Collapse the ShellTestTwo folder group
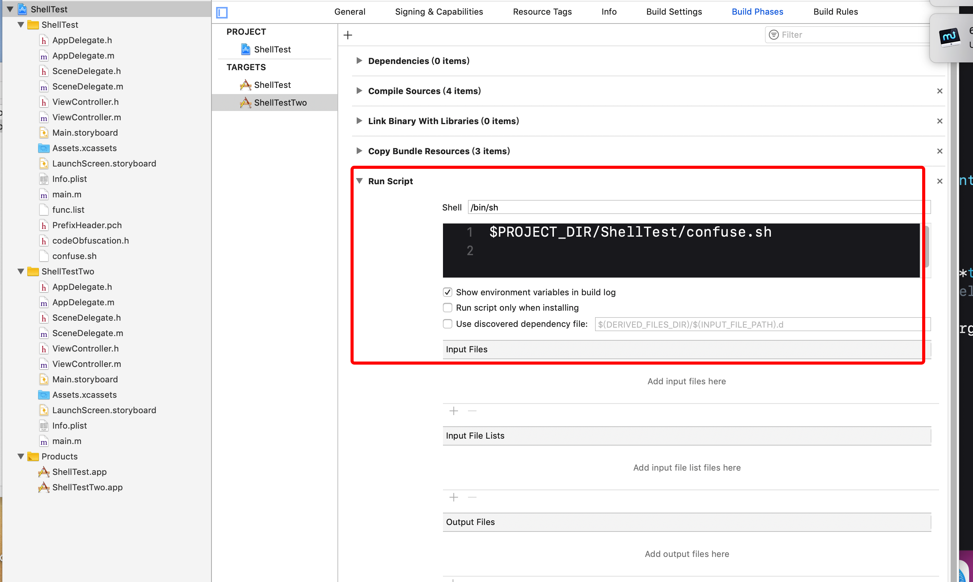The image size is (973, 582). (21, 271)
